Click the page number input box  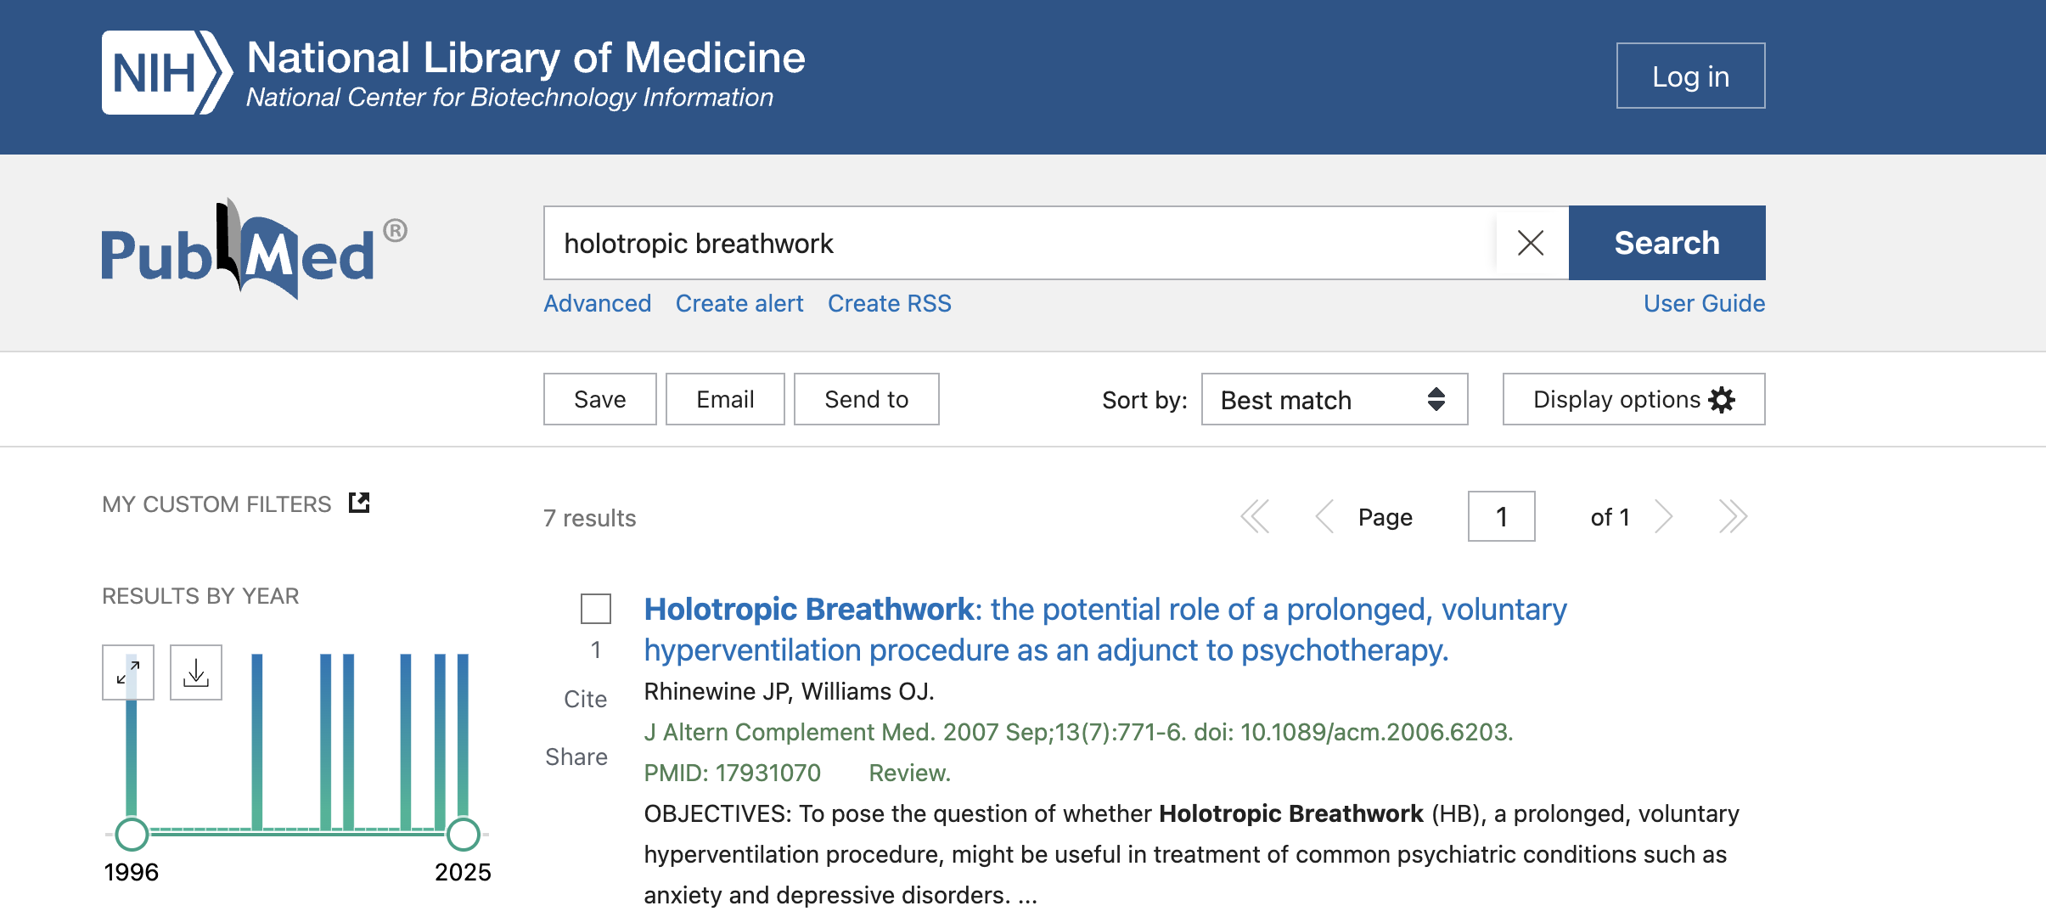coord(1502,516)
